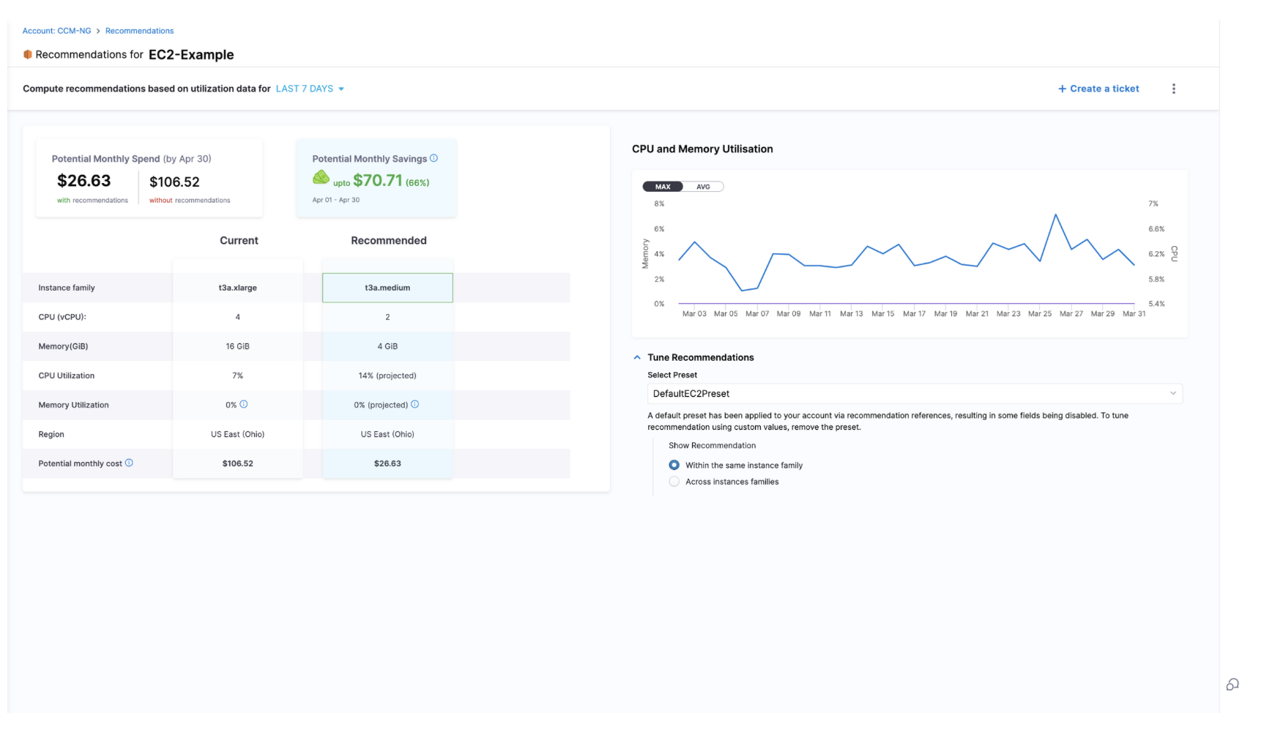Select Across instances families option

[x=674, y=482]
